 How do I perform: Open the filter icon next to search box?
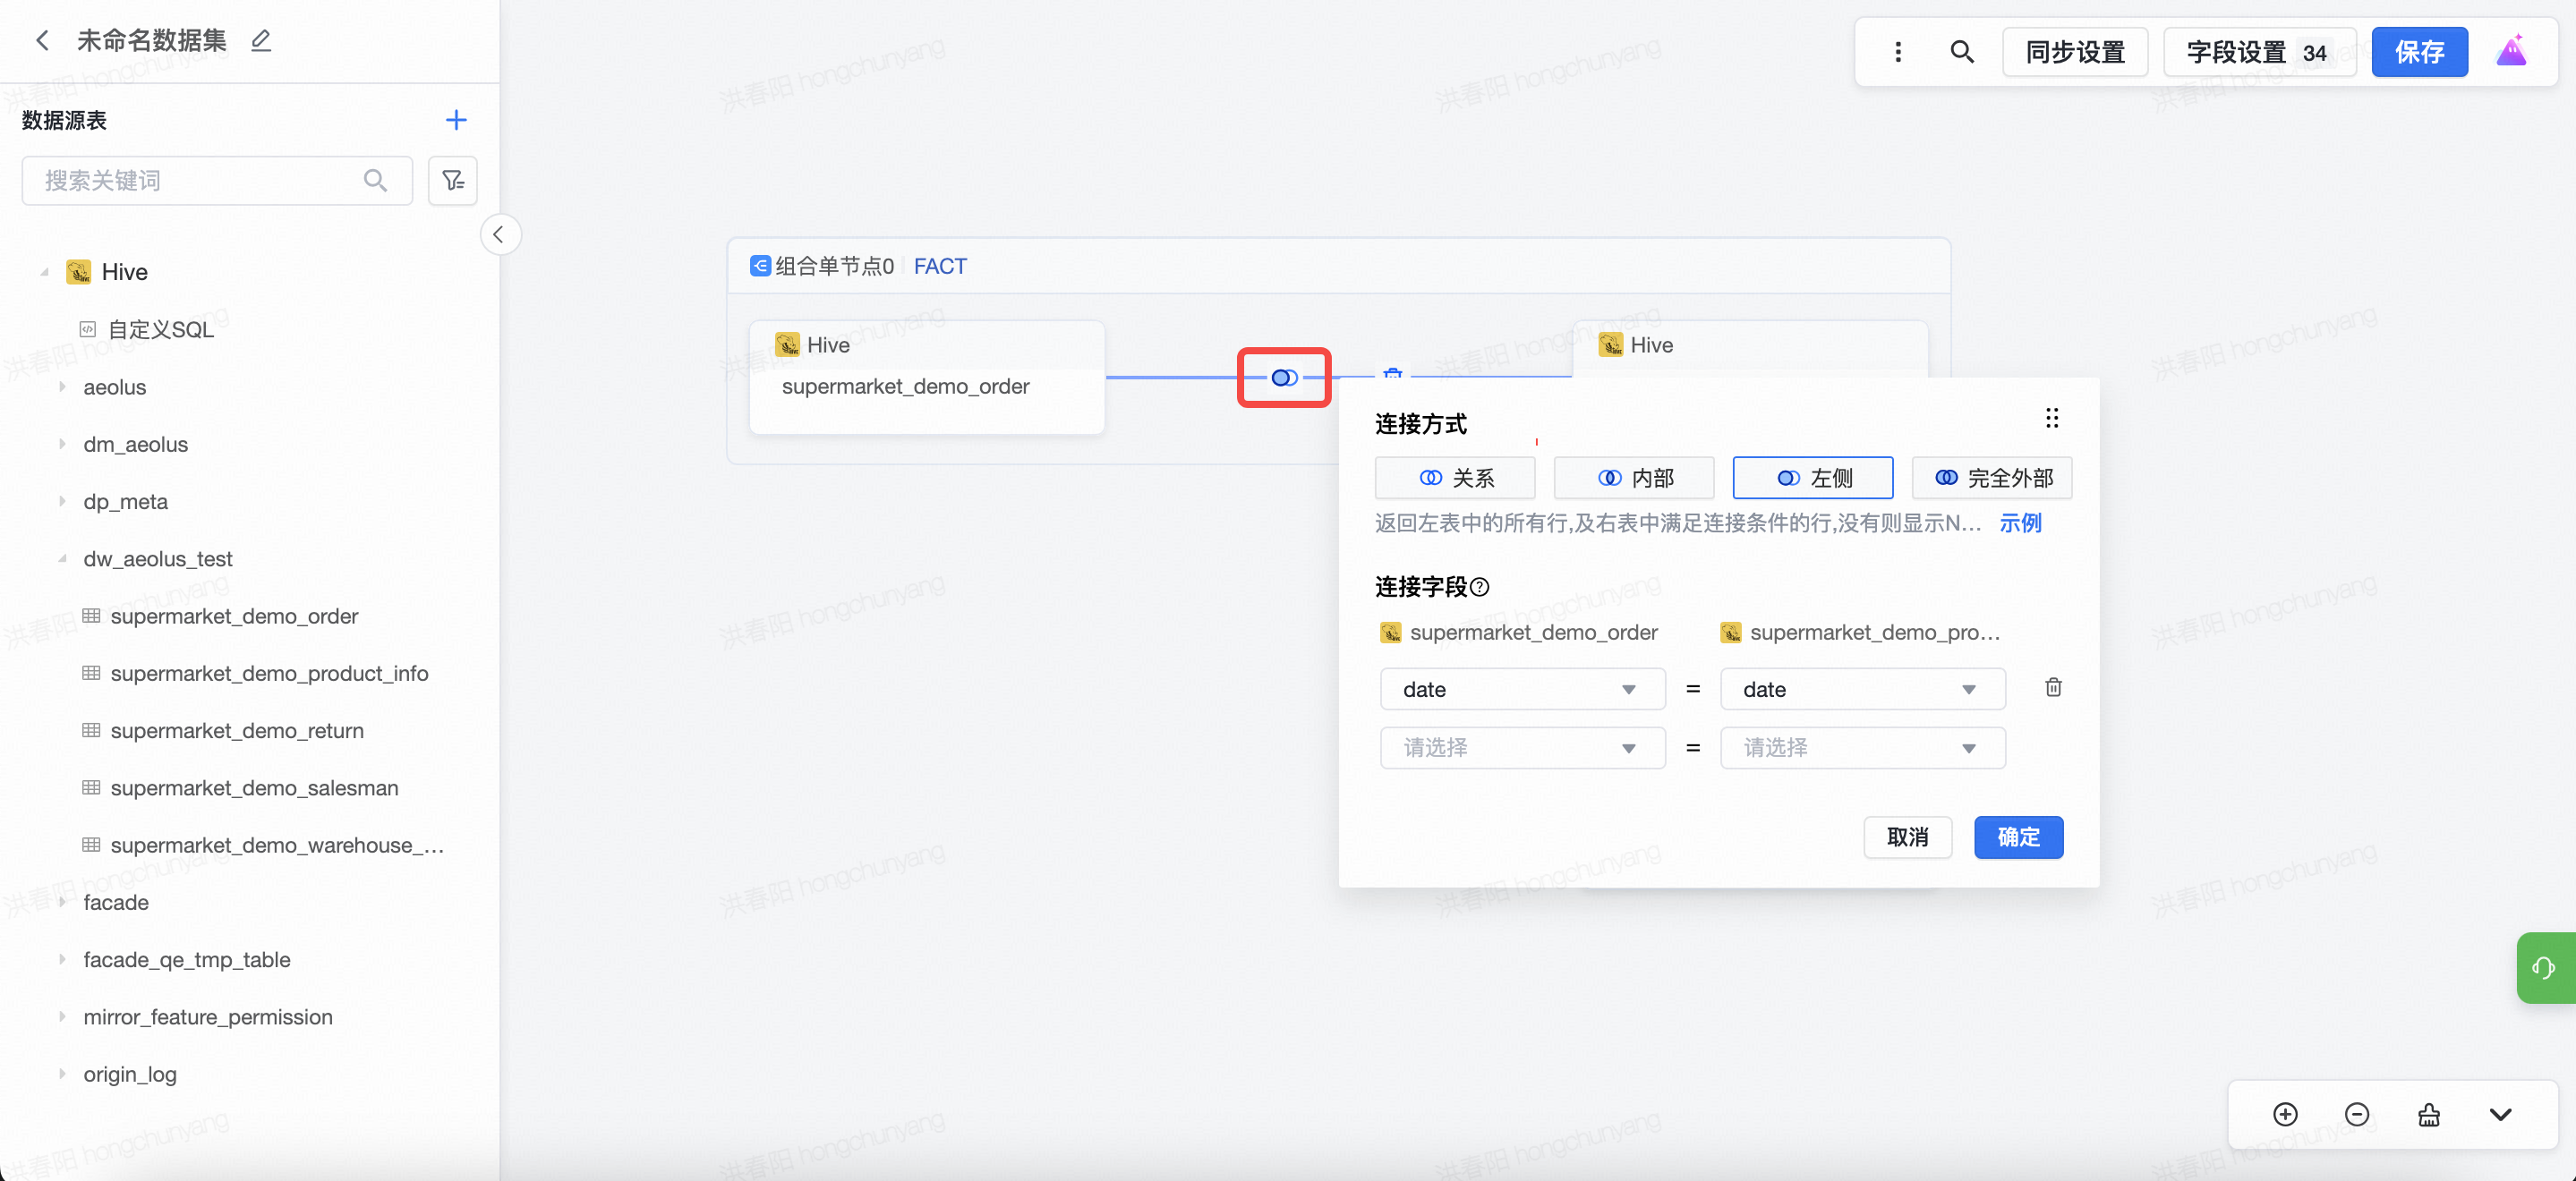pyautogui.click(x=453, y=181)
